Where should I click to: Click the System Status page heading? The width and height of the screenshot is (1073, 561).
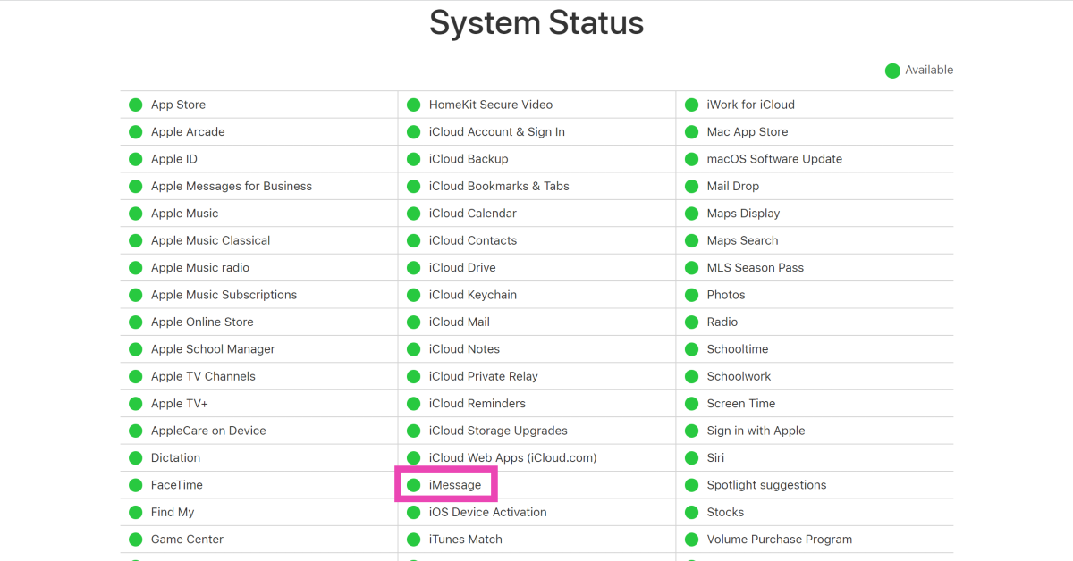[536, 23]
